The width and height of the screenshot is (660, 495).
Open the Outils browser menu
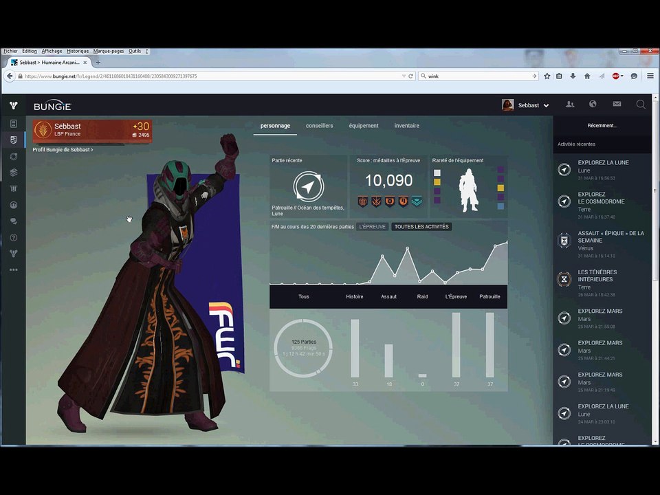tap(135, 51)
